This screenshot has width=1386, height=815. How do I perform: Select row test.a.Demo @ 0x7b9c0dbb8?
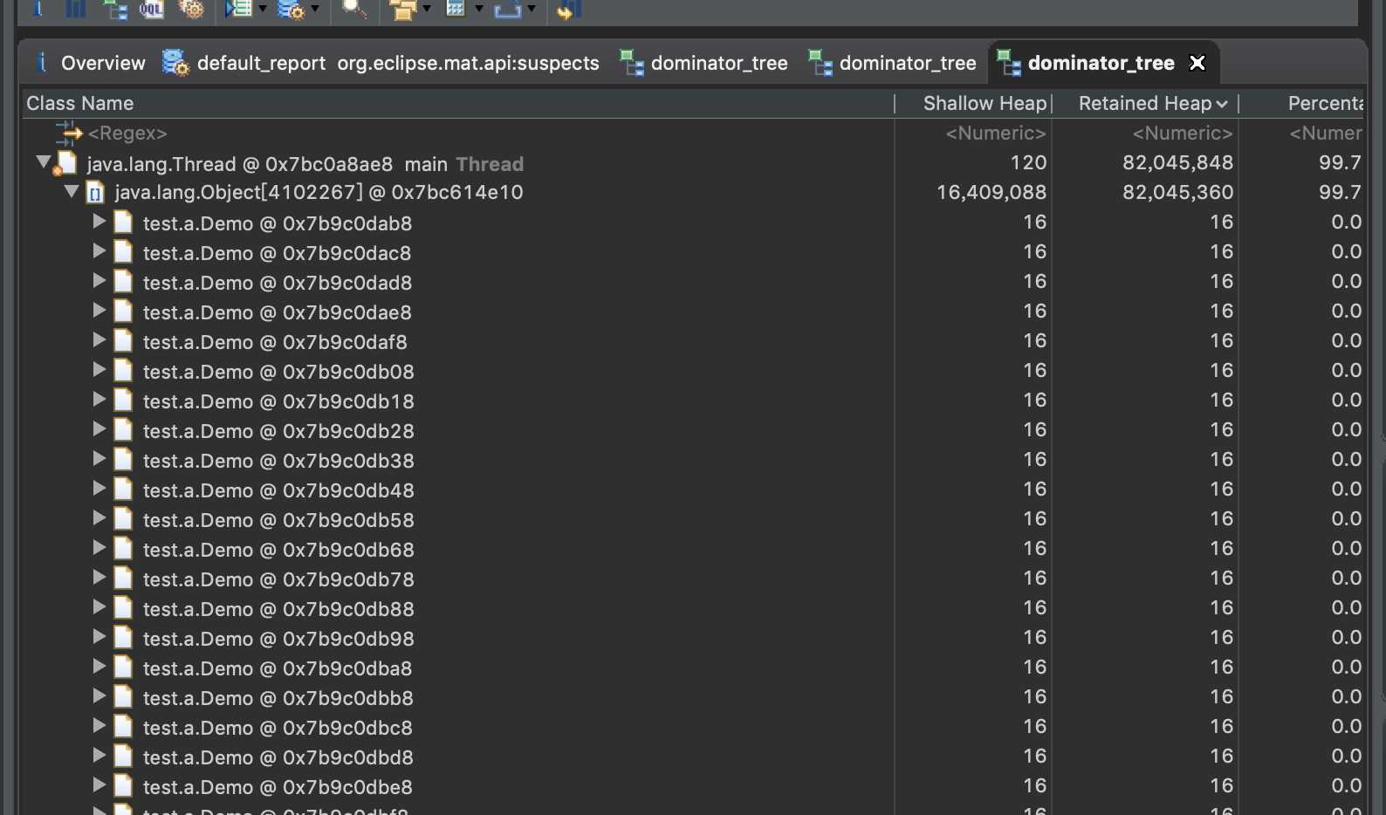coord(692,698)
